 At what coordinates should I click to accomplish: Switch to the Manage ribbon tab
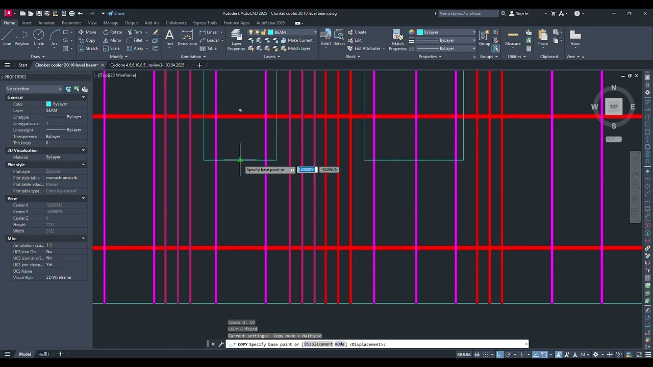pos(111,23)
